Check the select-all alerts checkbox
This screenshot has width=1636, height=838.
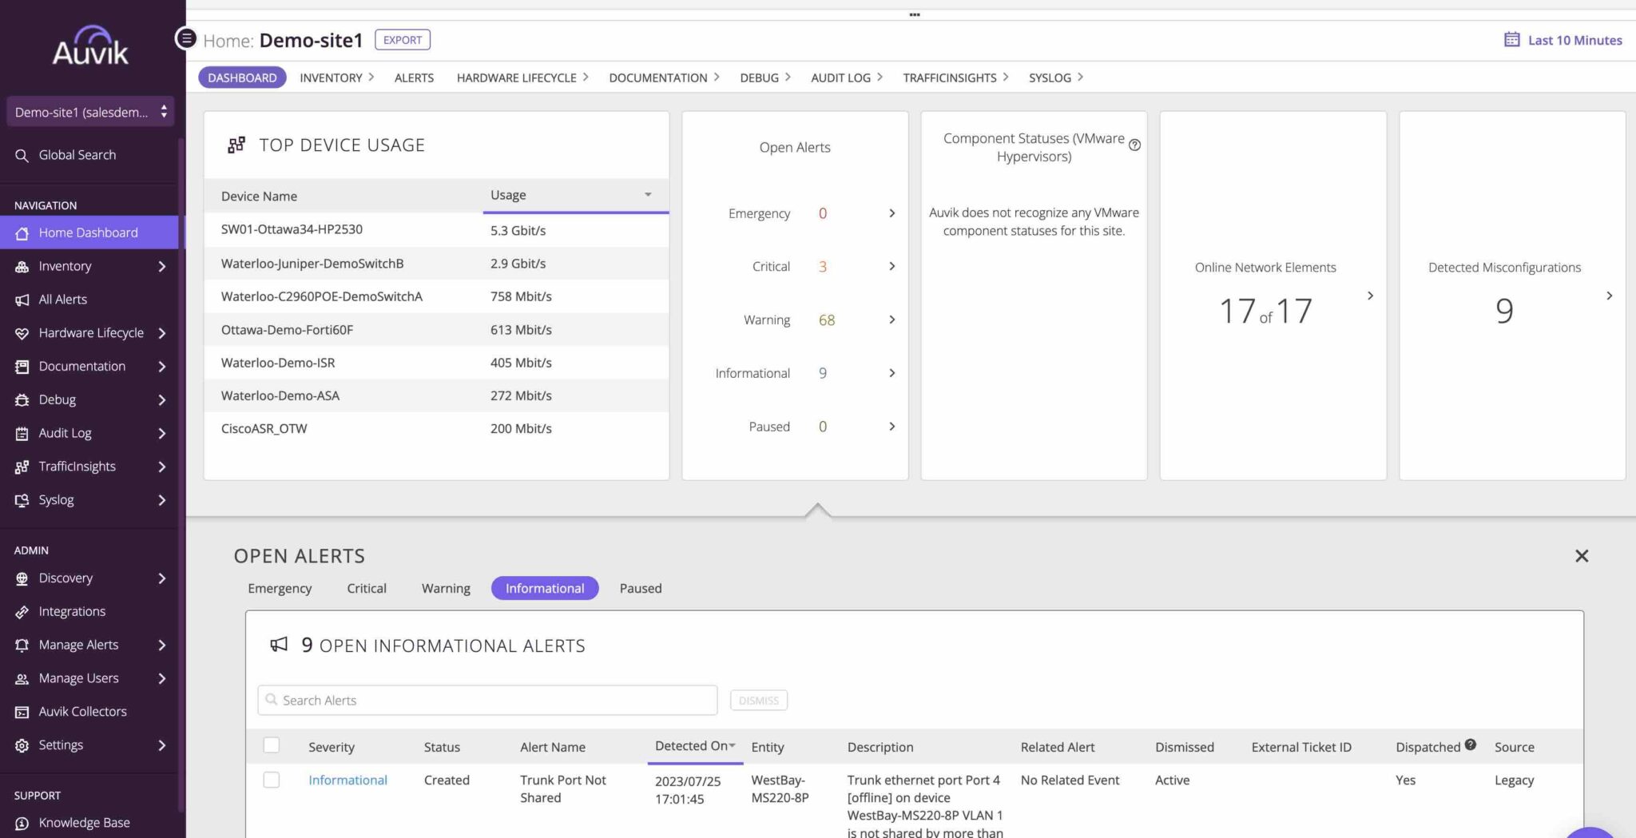tap(272, 745)
